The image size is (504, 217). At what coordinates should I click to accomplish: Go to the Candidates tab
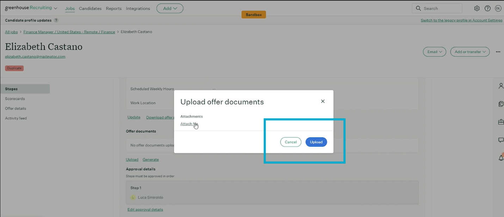coord(90,8)
